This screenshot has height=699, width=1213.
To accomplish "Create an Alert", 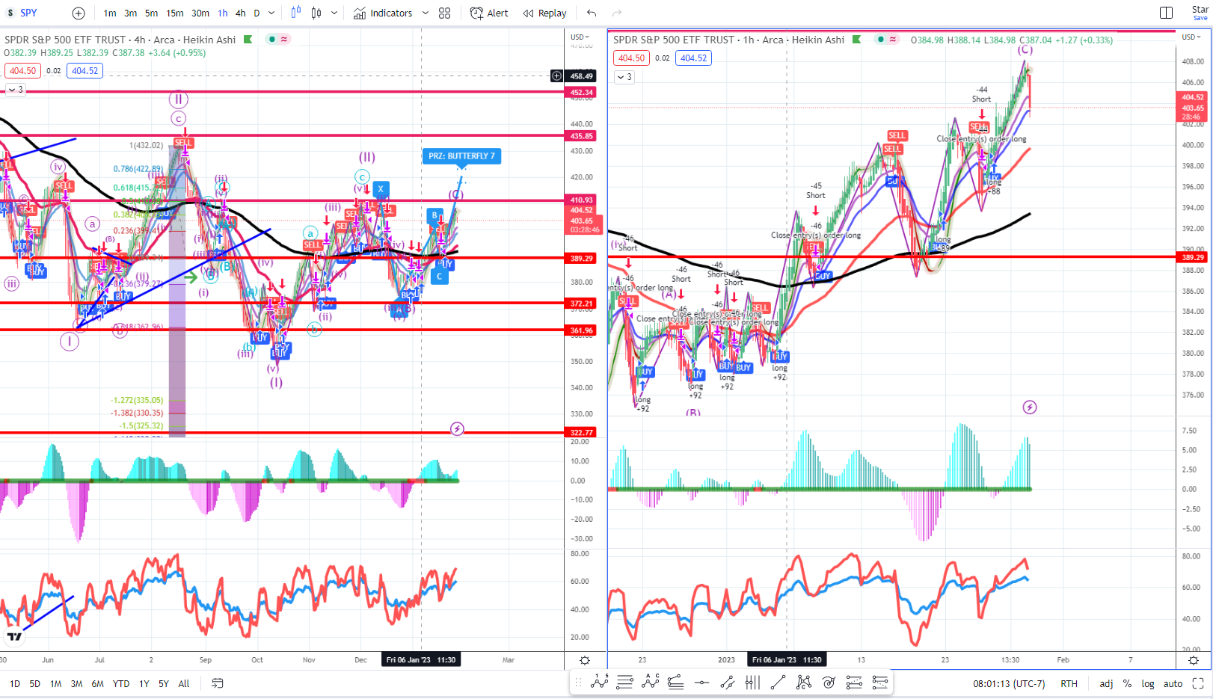I will 489,13.
